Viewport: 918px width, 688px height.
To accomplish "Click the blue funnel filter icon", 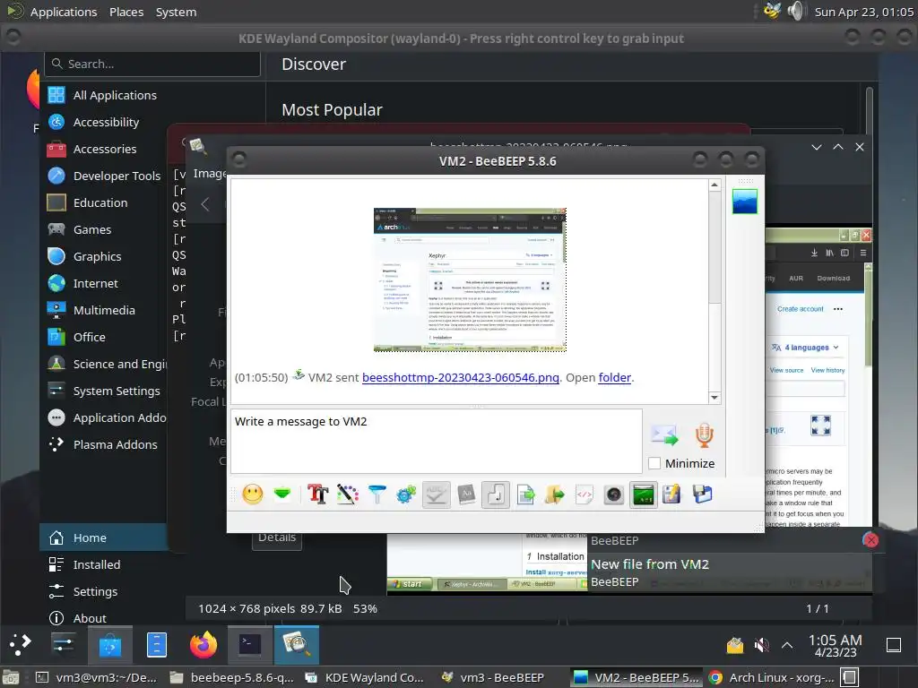I will tap(377, 494).
